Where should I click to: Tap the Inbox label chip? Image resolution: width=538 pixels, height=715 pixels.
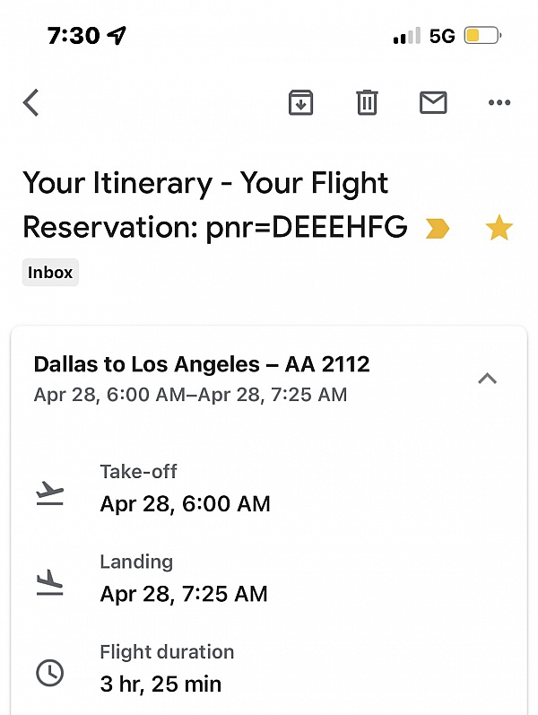tap(50, 272)
